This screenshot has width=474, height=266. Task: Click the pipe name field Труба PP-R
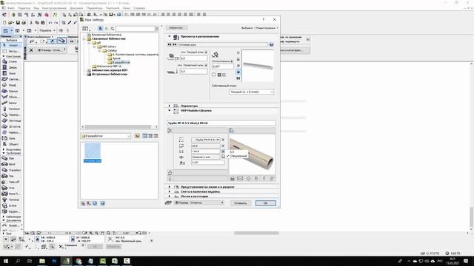[221, 123]
